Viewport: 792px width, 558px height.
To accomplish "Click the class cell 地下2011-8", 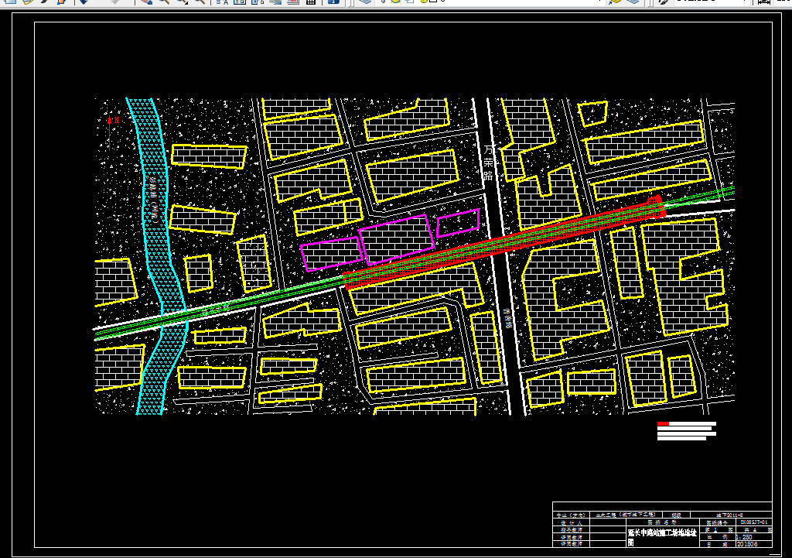I will click(x=732, y=515).
